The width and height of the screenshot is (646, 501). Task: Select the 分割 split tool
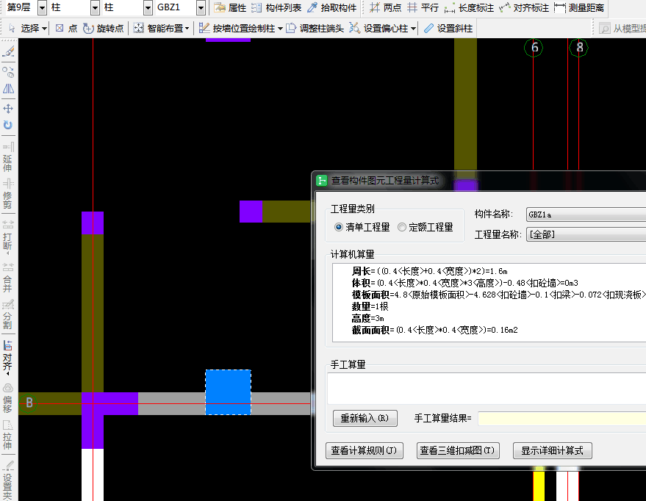coord(8,314)
